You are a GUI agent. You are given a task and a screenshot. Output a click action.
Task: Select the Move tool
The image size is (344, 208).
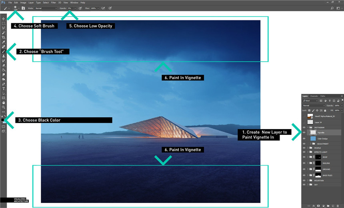4,19
